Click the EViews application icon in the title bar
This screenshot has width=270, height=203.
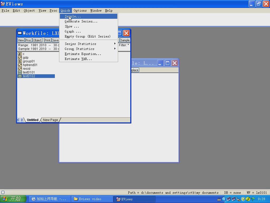tap(3, 4)
